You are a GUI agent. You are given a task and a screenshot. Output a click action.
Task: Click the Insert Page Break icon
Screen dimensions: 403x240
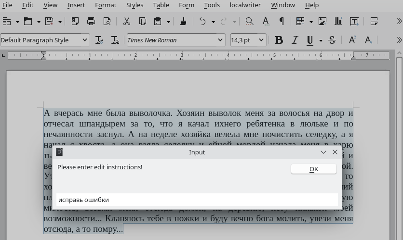[374, 21]
